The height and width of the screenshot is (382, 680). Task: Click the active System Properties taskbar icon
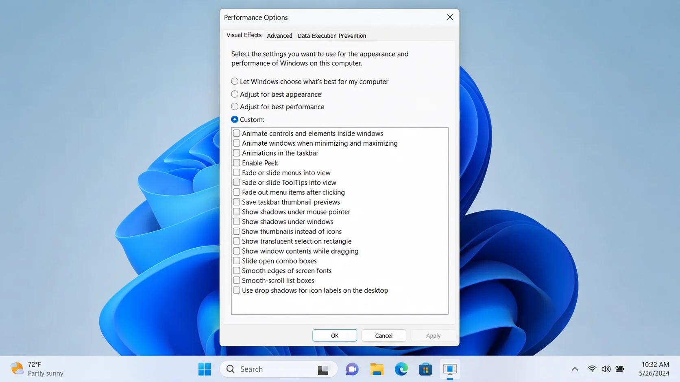[x=450, y=369]
